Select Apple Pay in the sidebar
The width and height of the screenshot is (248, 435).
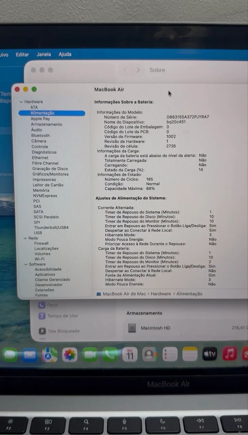(40, 119)
